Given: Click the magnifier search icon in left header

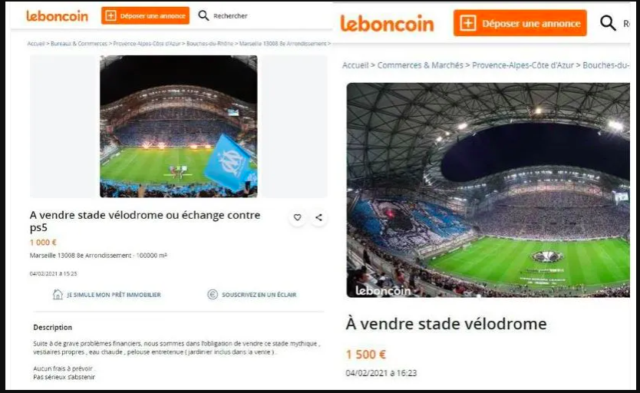Looking at the screenshot, I should coord(203,15).
